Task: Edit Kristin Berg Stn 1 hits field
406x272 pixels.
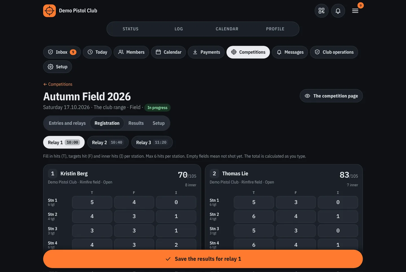Action: [x=92, y=202]
